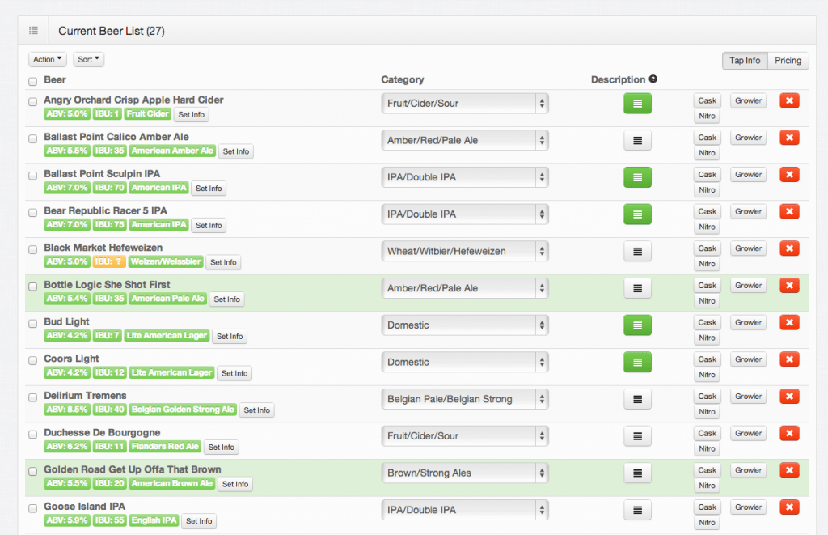Remove Ballast Point Calico Amber Ale with red X
Image resolution: width=828 pixels, height=535 pixels.
pyautogui.click(x=789, y=138)
